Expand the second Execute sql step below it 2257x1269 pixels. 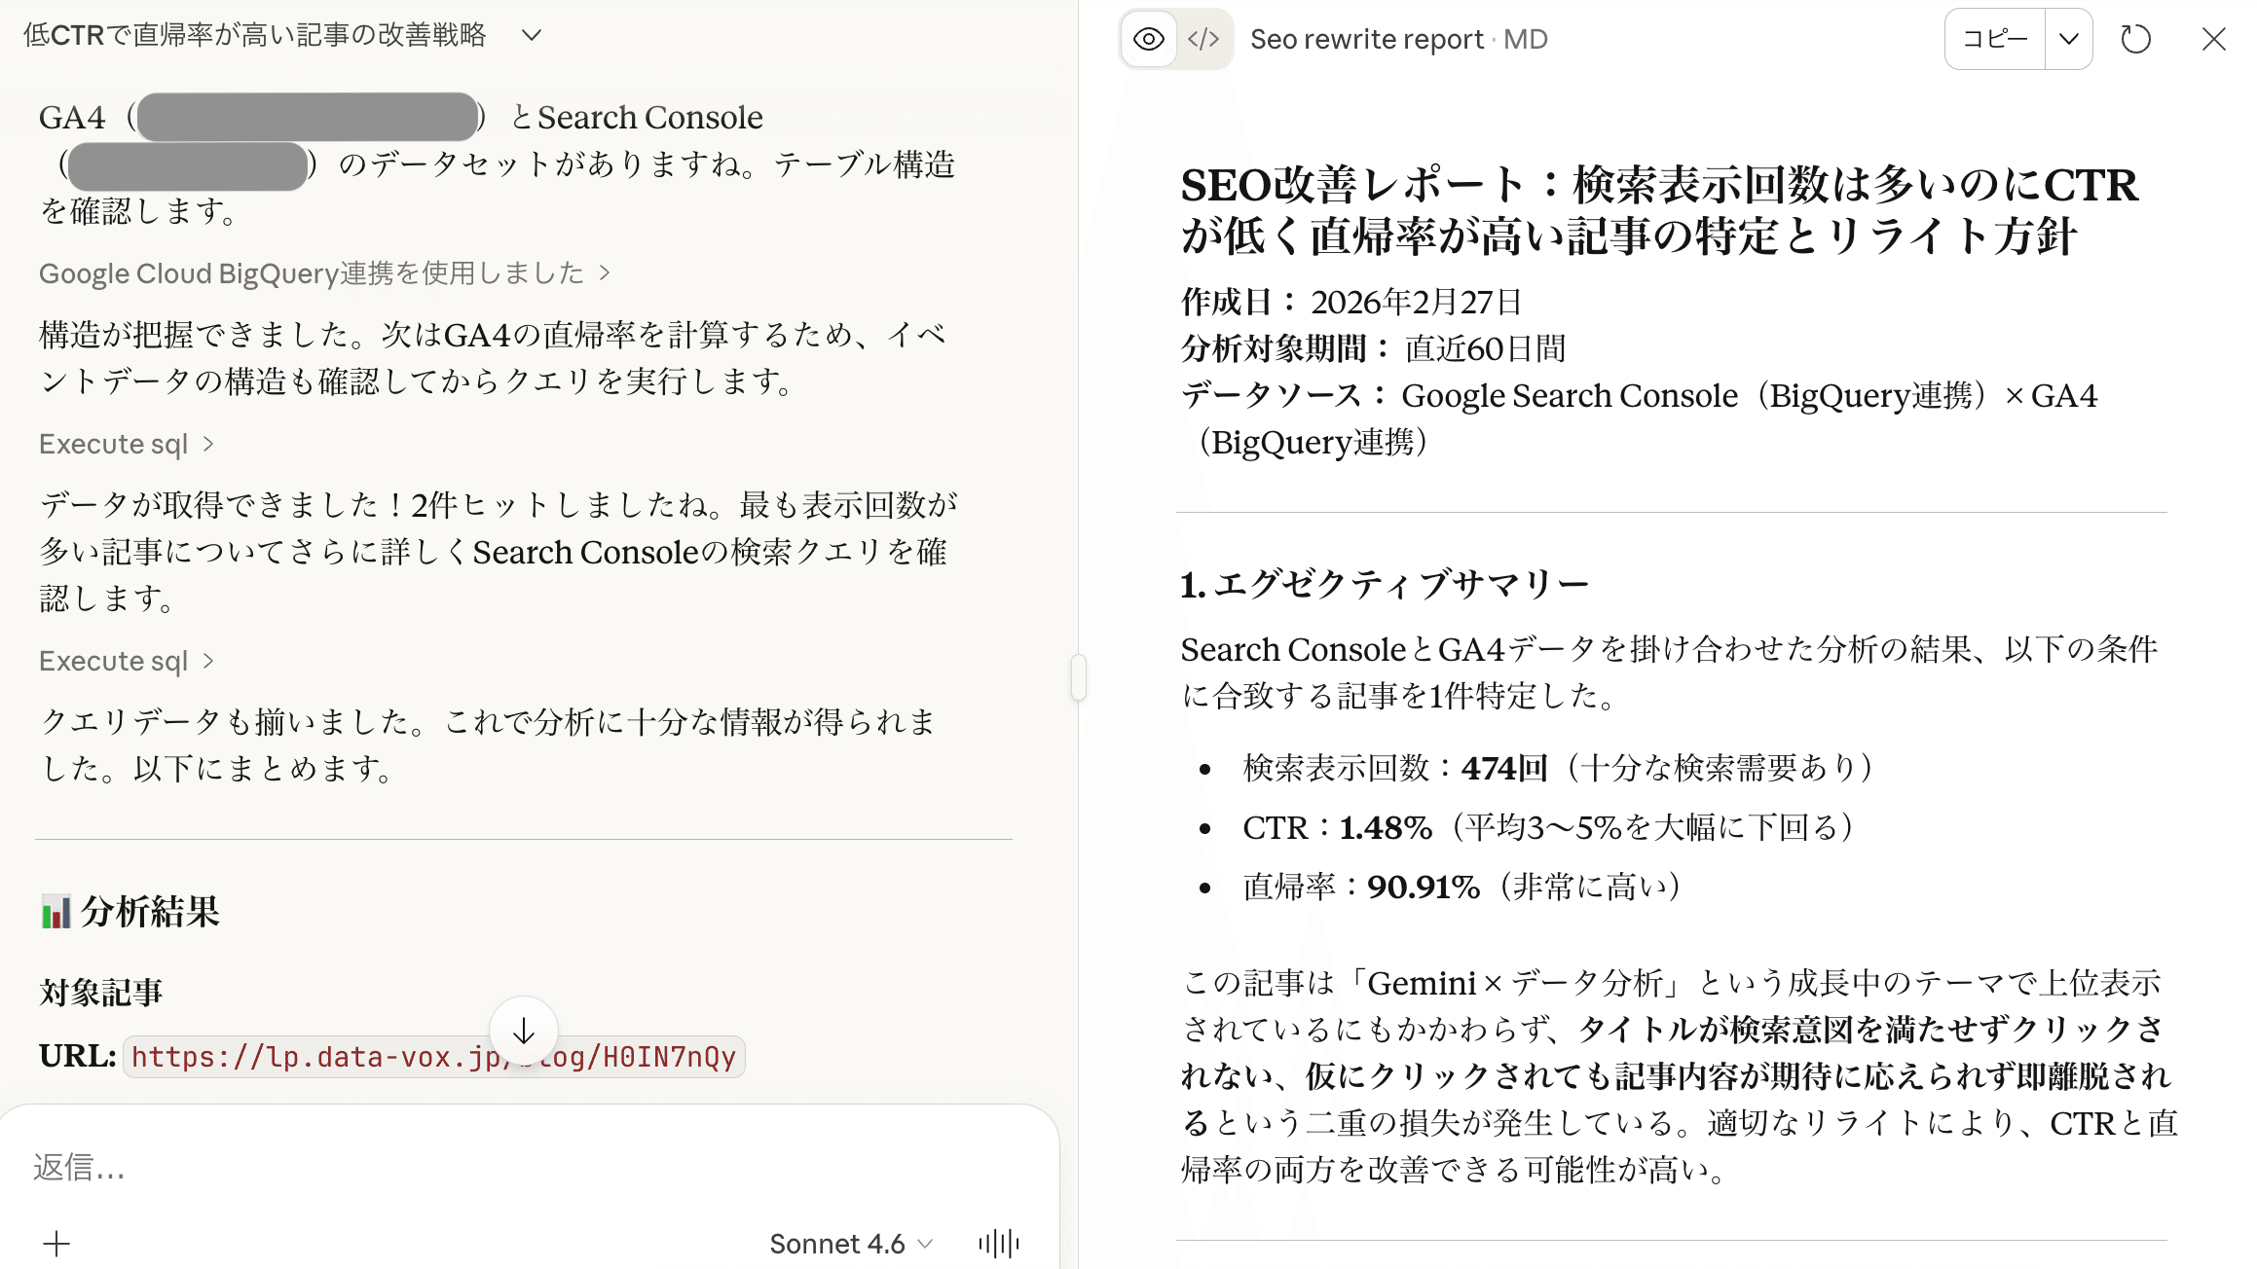[127, 661]
